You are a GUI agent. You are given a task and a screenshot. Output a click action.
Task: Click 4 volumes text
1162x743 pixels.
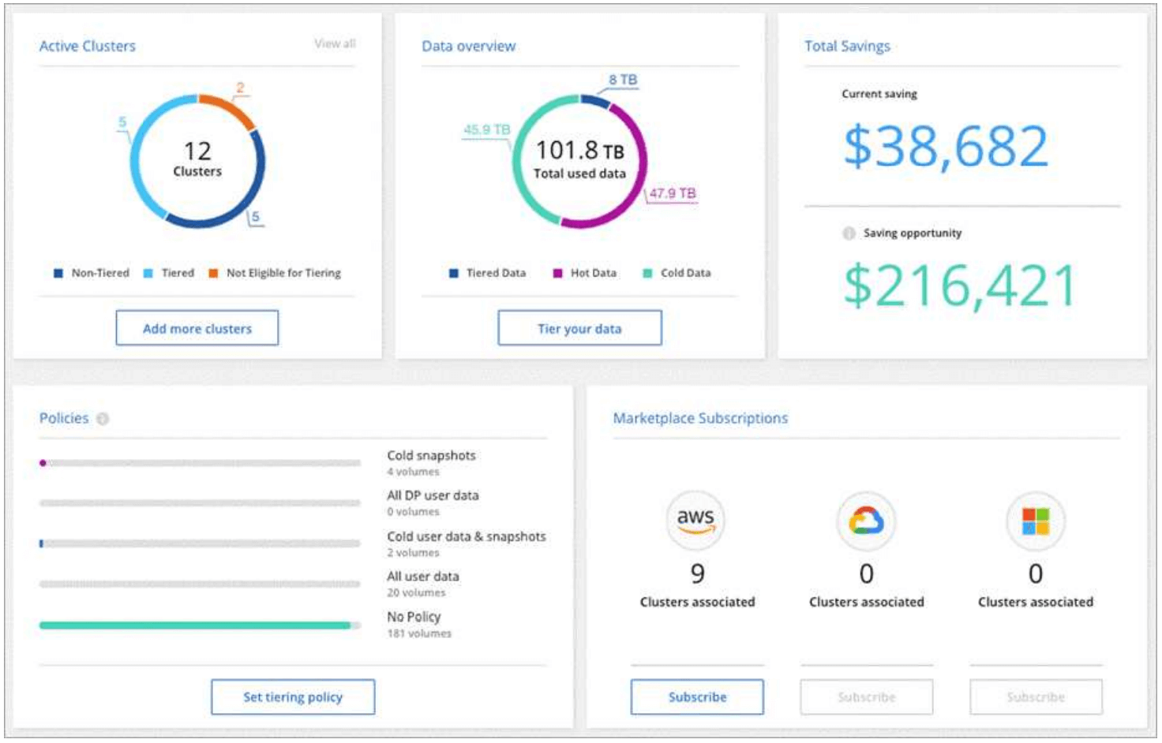(413, 472)
